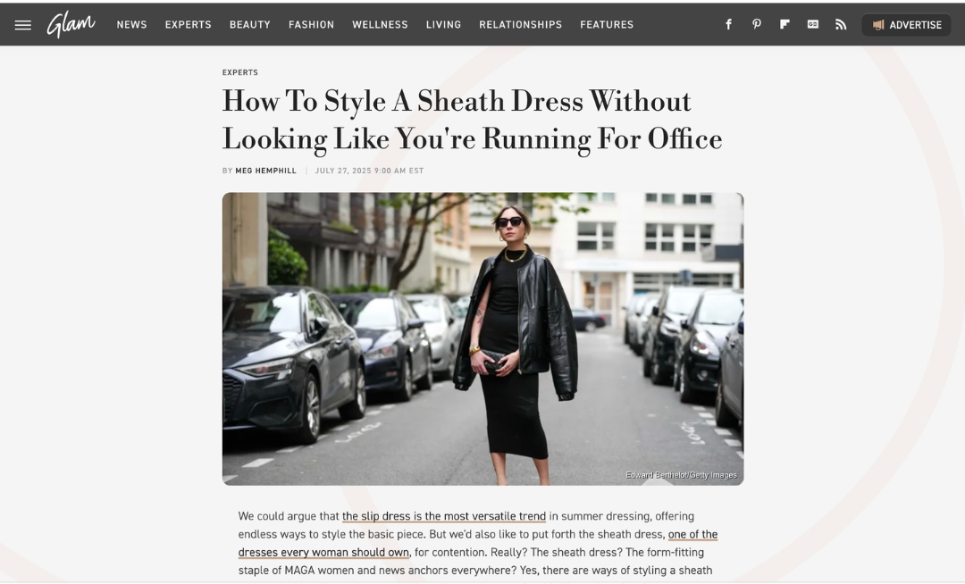The height and width of the screenshot is (584, 965).
Task: Open the Flipboard icon
Action: tap(785, 25)
